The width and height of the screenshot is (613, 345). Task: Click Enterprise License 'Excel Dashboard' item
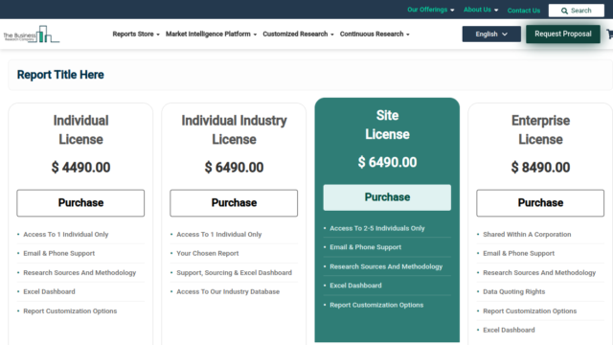(x=509, y=330)
